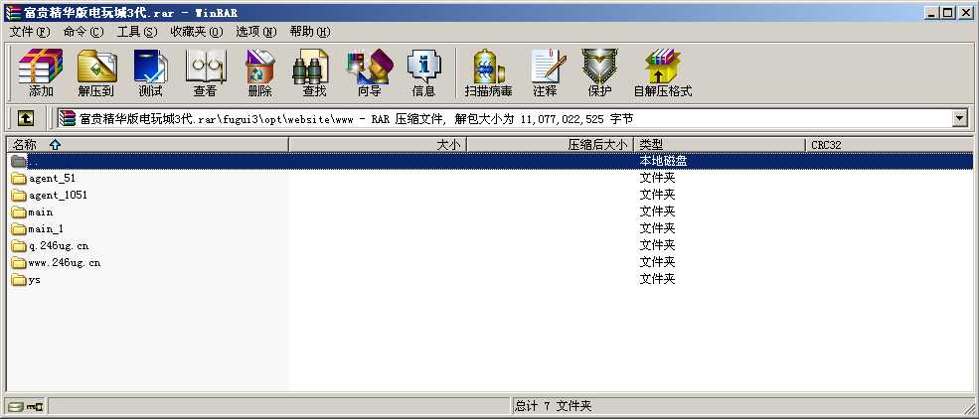
Task: Select the www.246ug.cn folder name
Action: click(x=65, y=262)
